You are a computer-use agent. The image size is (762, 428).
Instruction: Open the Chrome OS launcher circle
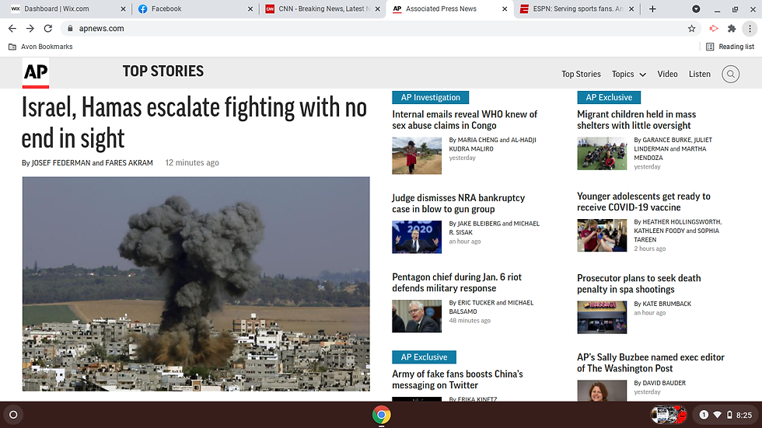tap(14, 415)
